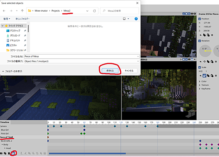This screenshot has height=157, width=219.
Task: Click the trash delete icon below the timeline list
Action: tap(9, 153)
